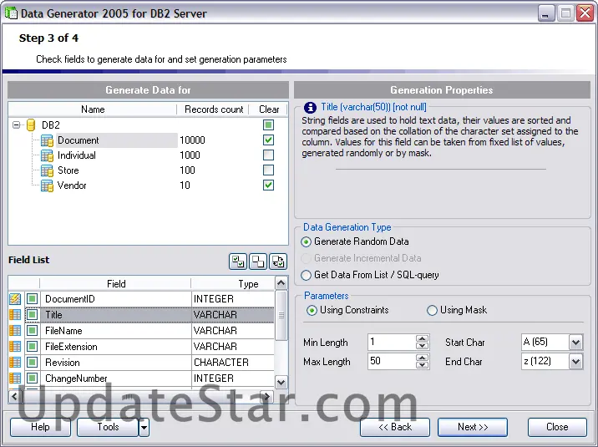Click field list horizontal scroll right arrow
Viewport: 598px width, 447px height.
click(x=266, y=396)
